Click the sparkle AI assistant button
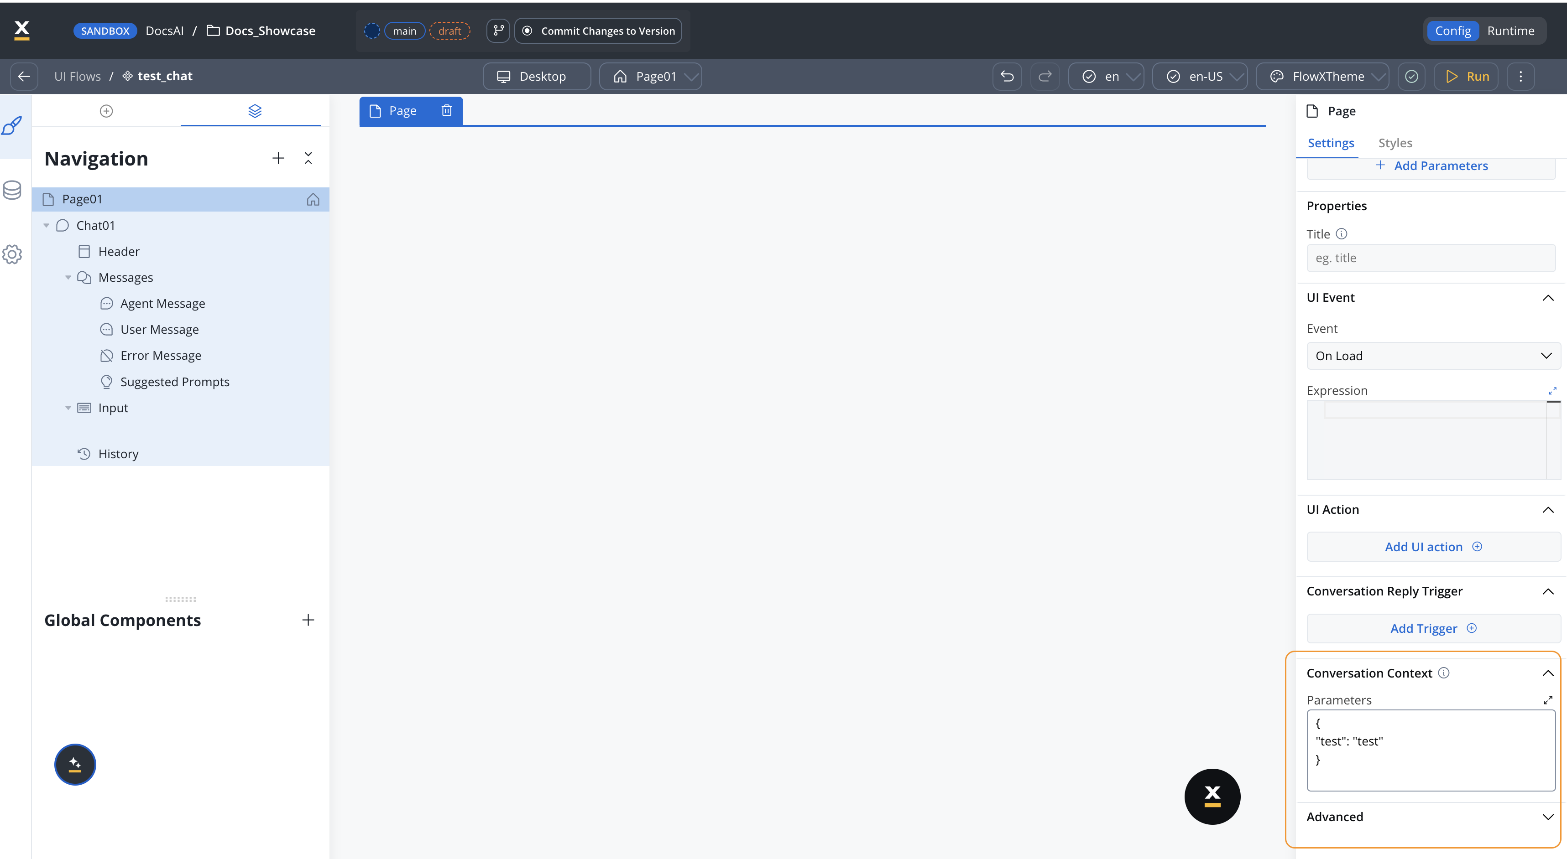Viewport: 1567px width, 859px height. click(75, 764)
